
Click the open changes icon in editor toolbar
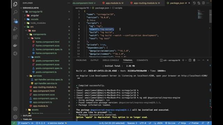(x=199, y=3)
